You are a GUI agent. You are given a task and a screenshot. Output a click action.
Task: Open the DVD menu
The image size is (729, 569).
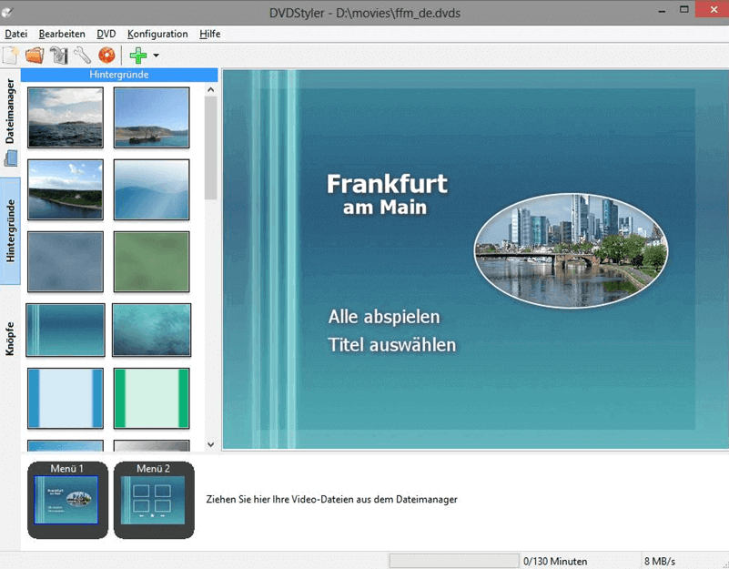106,34
